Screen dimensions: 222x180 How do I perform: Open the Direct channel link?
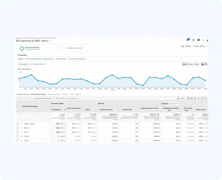(27, 132)
